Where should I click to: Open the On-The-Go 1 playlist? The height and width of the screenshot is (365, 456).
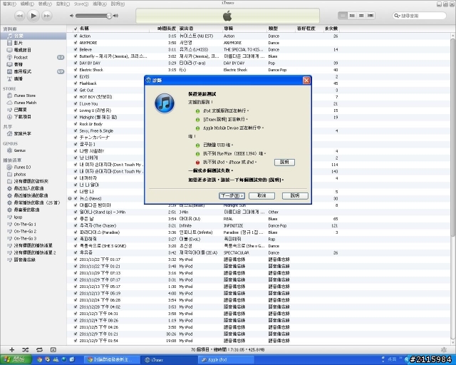[25, 225]
